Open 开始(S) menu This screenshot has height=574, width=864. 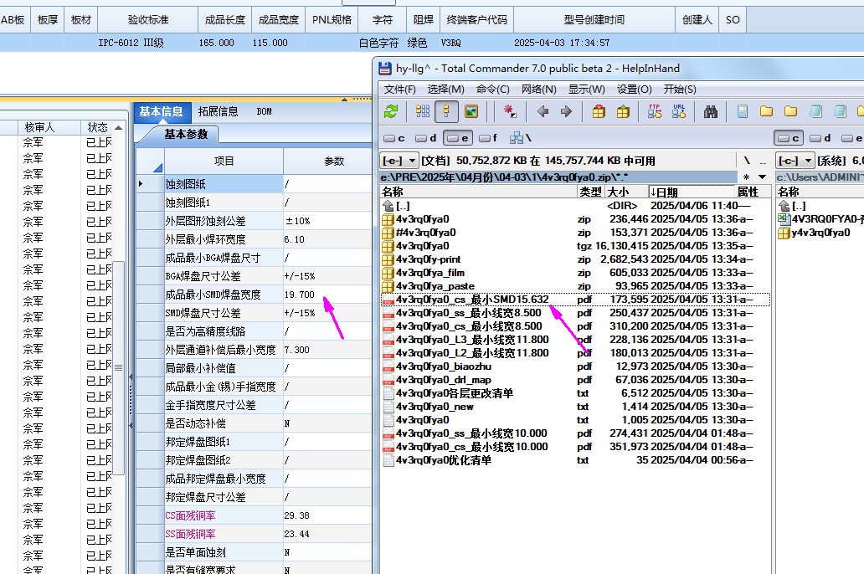[x=680, y=90]
